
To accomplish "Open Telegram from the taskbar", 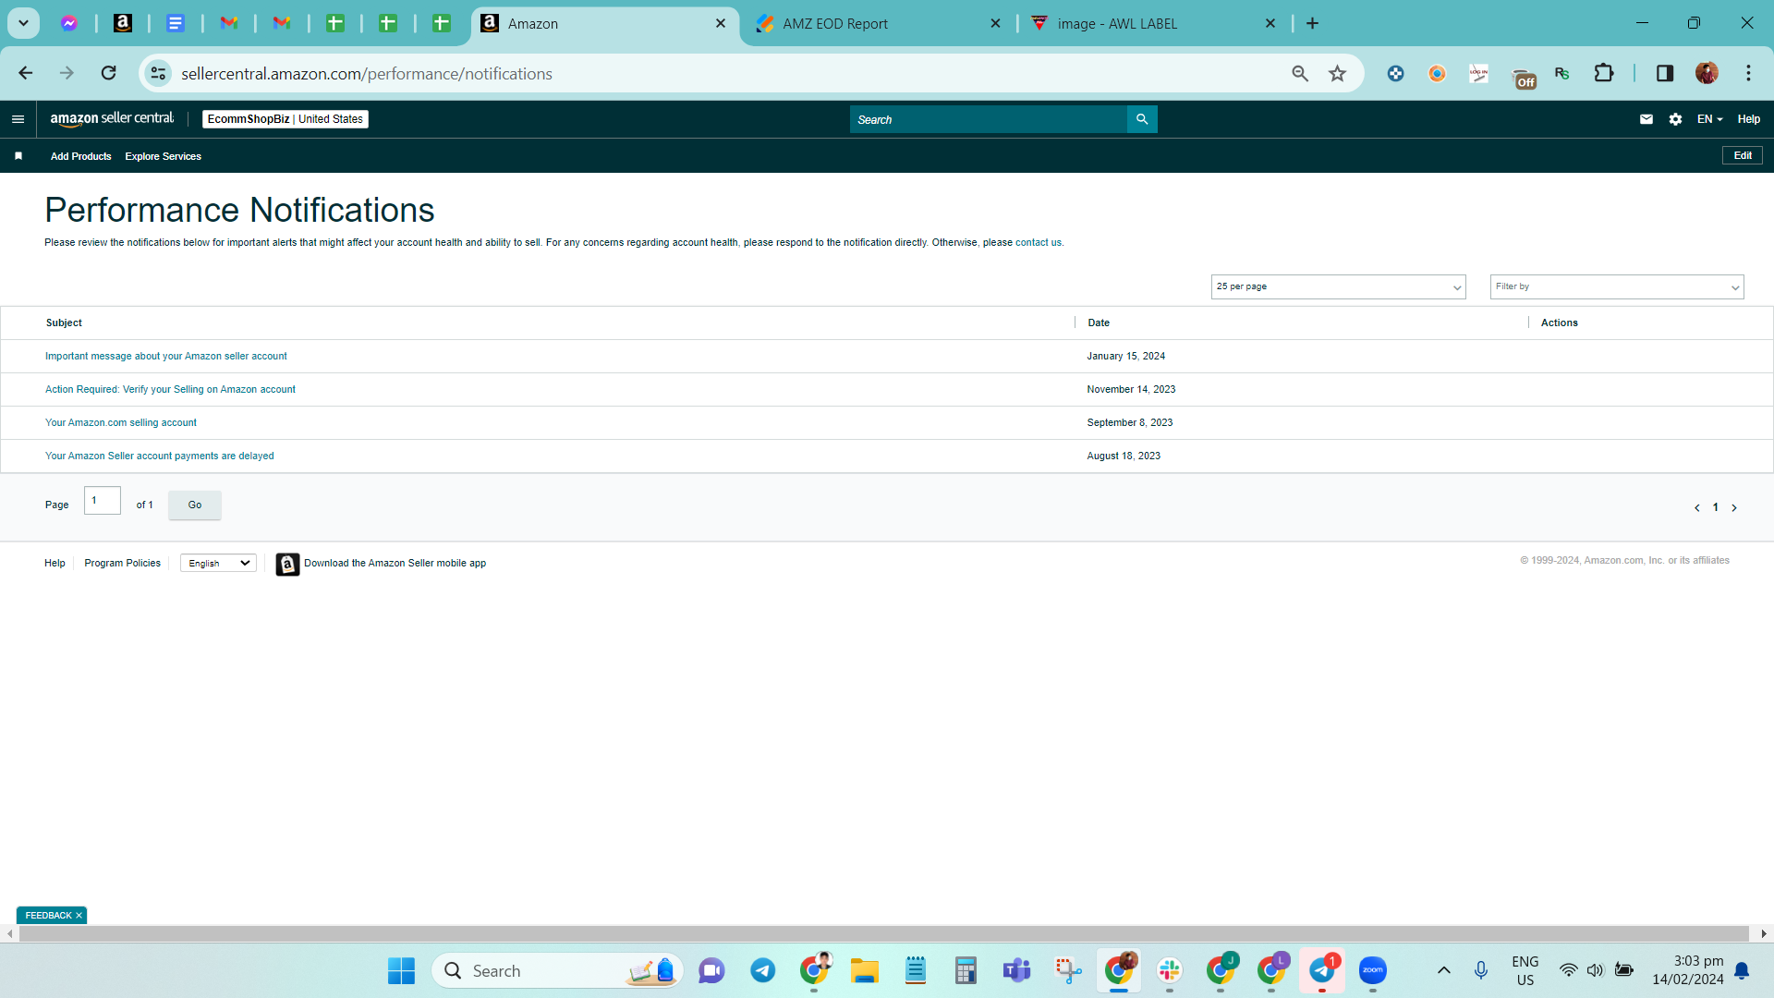I will point(762,970).
